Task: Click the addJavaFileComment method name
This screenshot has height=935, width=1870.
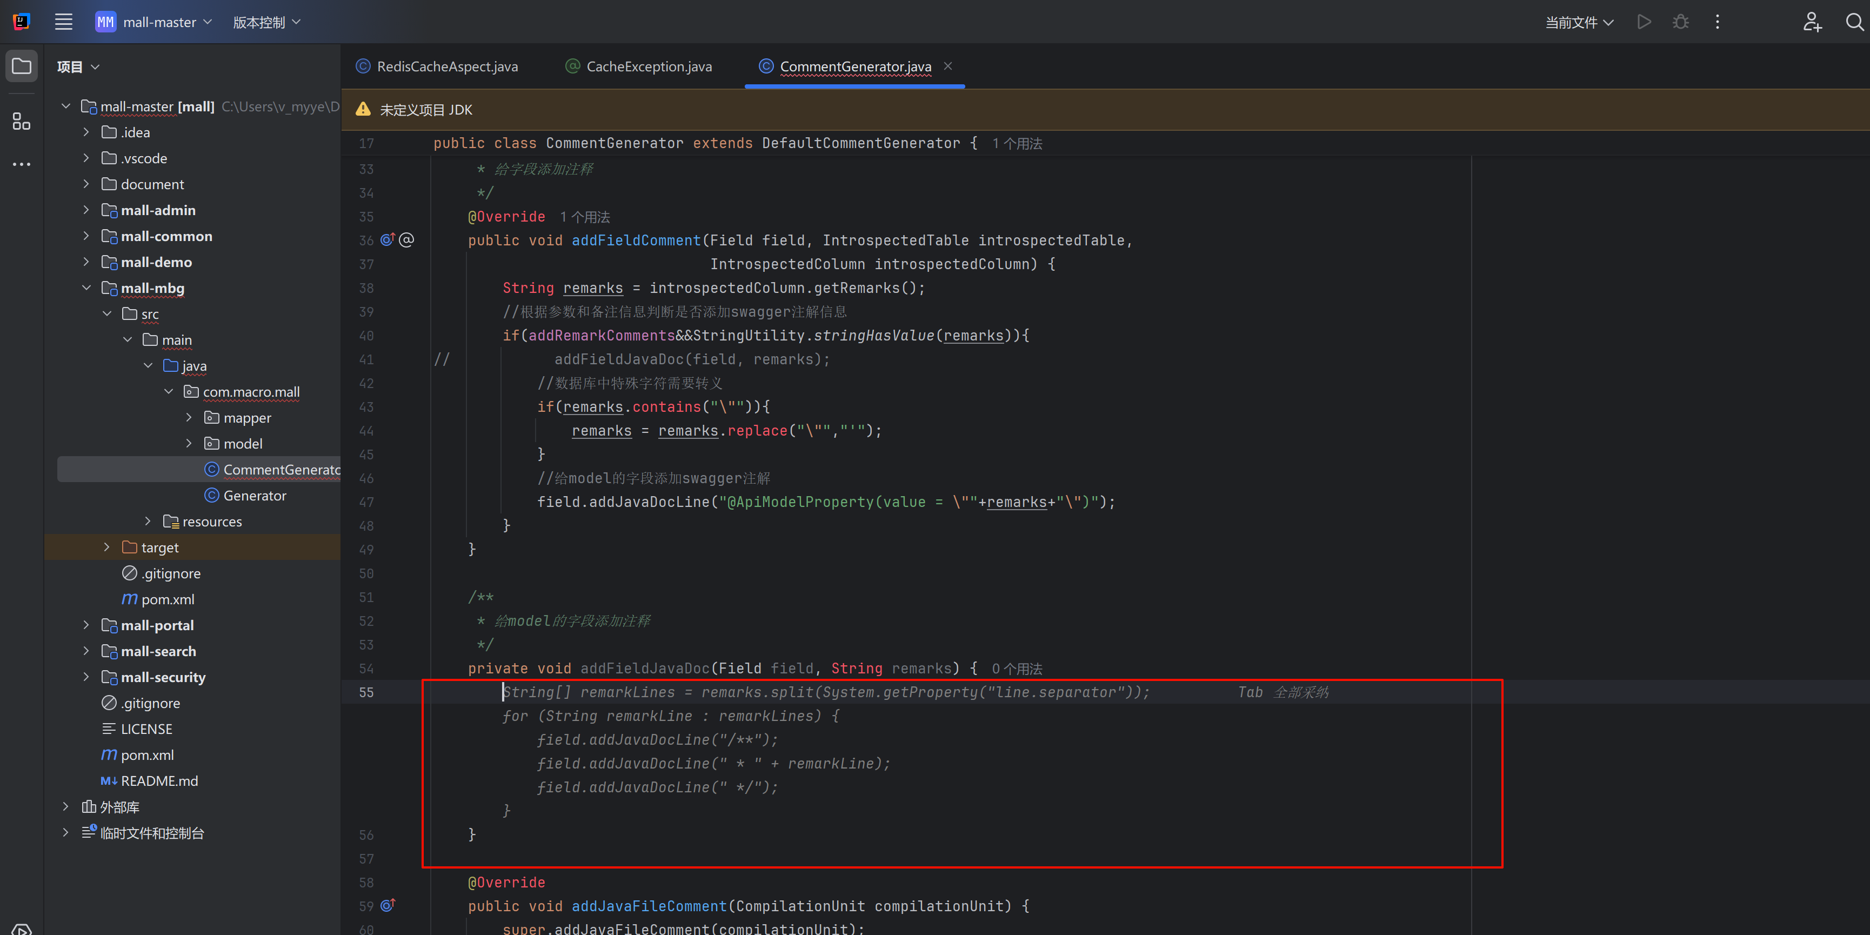Action: pyautogui.click(x=649, y=906)
